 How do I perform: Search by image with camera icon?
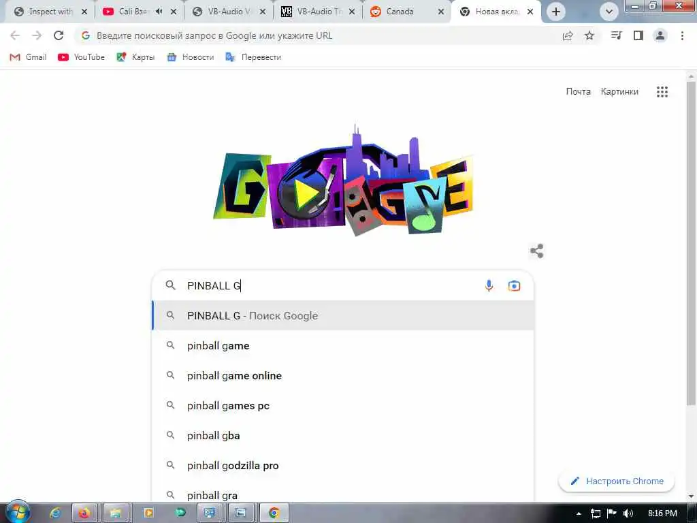pyautogui.click(x=514, y=285)
